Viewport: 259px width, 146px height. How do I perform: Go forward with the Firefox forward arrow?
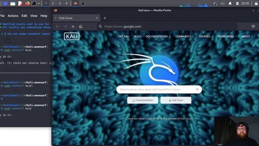[x=66, y=26]
